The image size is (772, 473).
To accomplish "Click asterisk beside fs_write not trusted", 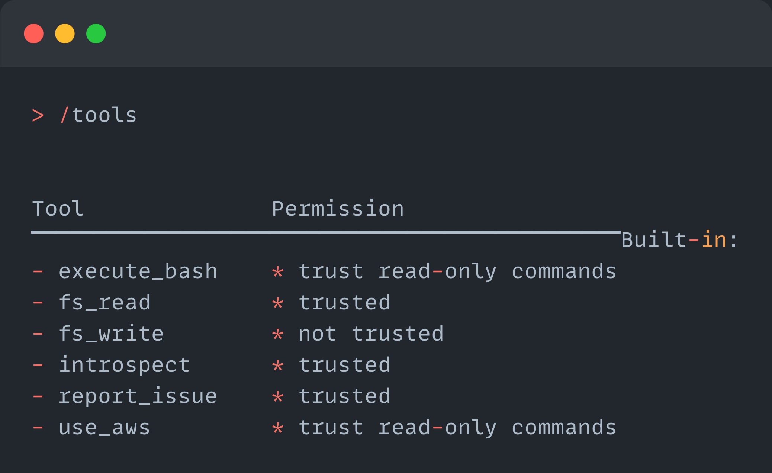I will (278, 335).
